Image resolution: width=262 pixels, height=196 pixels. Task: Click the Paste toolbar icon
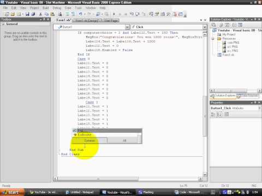point(52,14)
